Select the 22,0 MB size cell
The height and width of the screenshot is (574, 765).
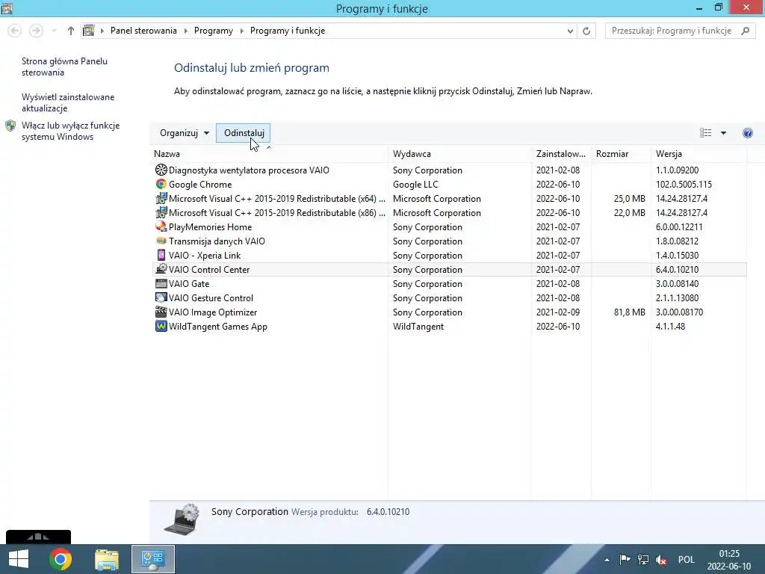coord(629,213)
